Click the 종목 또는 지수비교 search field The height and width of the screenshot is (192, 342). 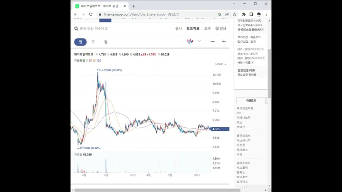click(94, 29)
